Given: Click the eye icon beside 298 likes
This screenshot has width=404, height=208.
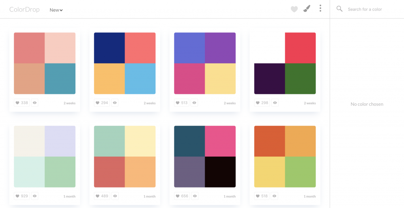Looking at the screenshot, I should pyautogui.click(x=275, y=103).
